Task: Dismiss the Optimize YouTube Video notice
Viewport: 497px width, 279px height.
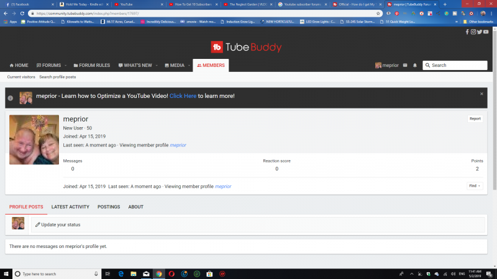Action: (481, 94)
